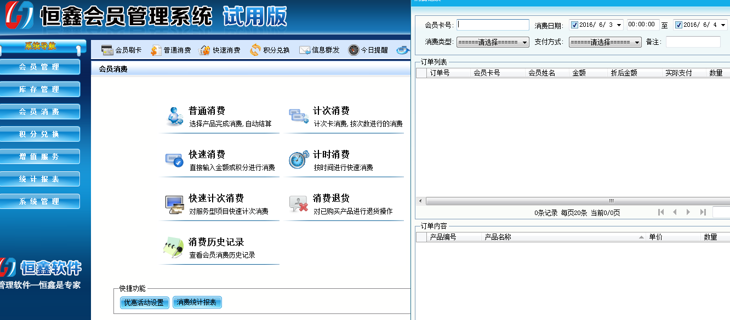Click the 消费退货 icon with red X

298,203
